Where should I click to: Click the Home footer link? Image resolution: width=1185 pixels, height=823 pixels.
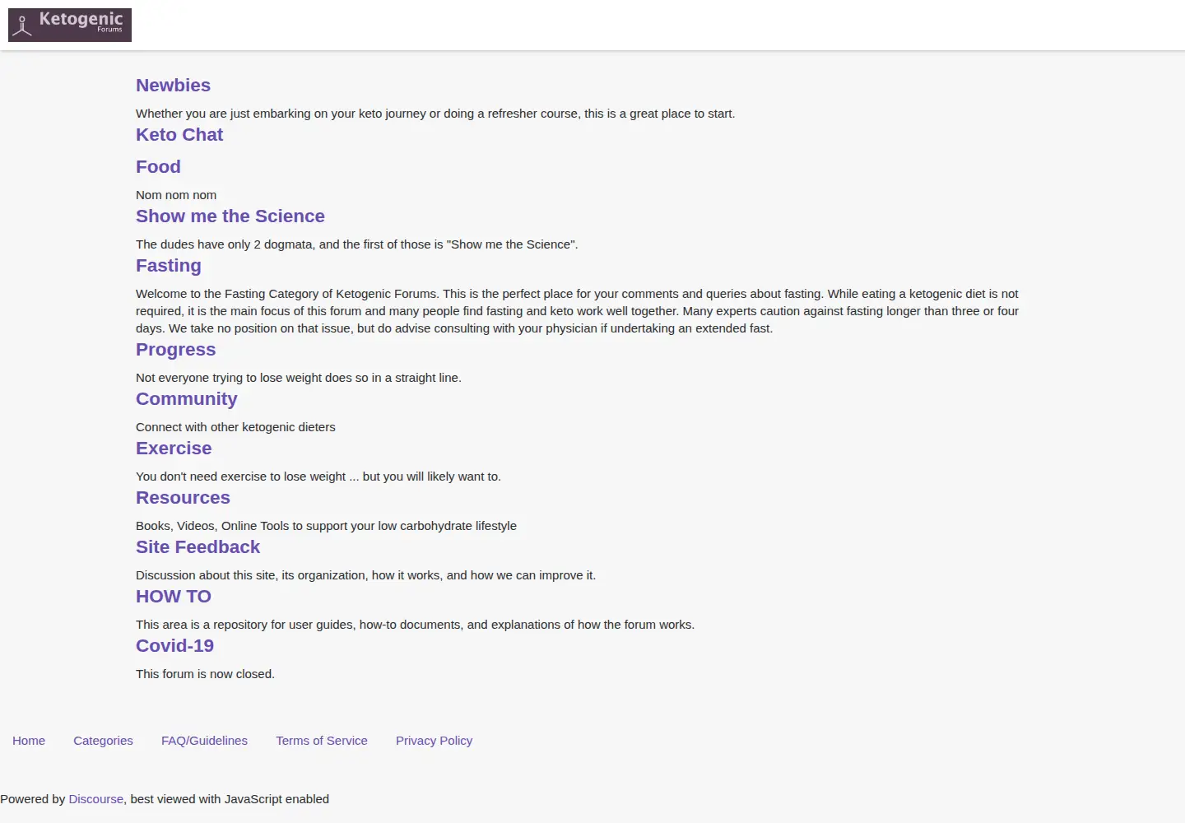coord(29,741)
